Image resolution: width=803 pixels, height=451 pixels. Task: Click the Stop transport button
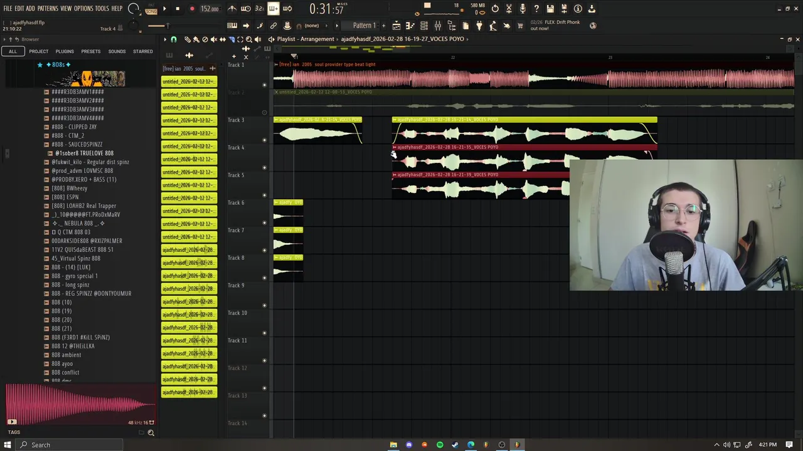(x=178, y=9)
